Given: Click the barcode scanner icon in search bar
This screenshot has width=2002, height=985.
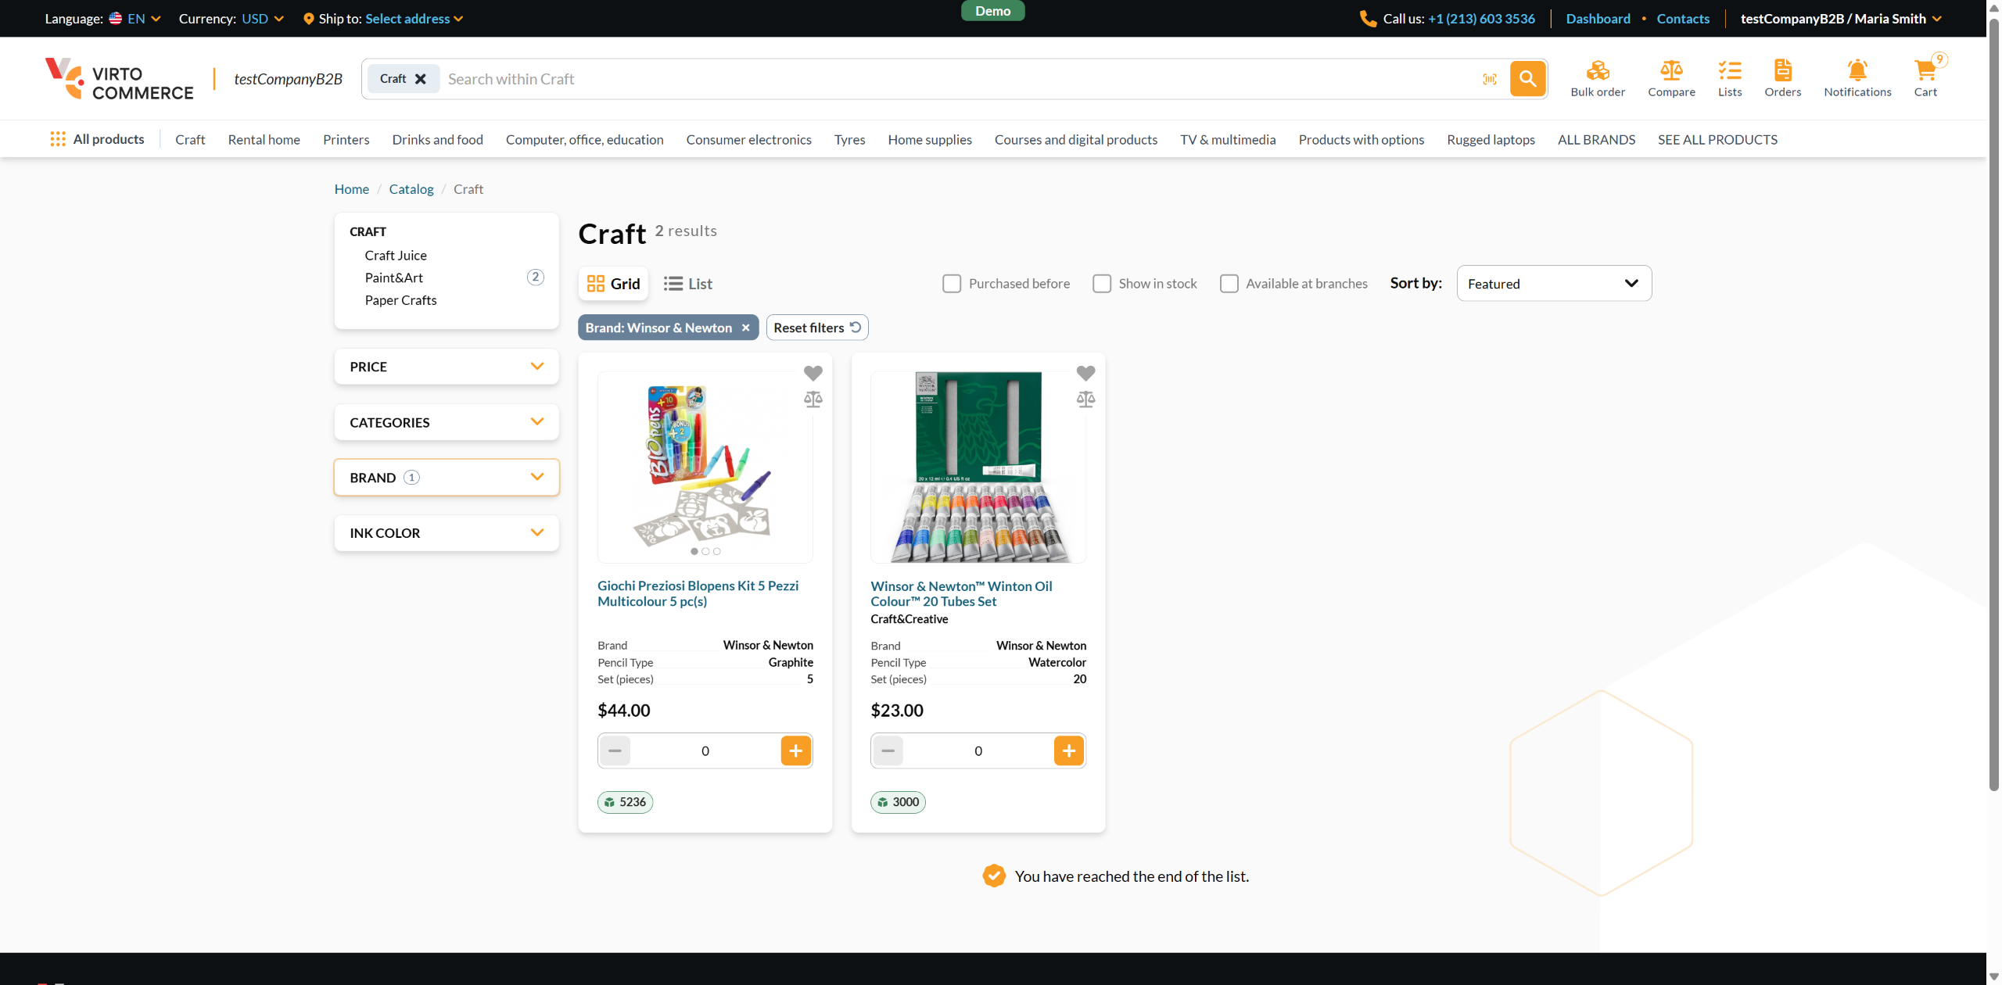Looking at the screenshot, I should point(1490,79).
